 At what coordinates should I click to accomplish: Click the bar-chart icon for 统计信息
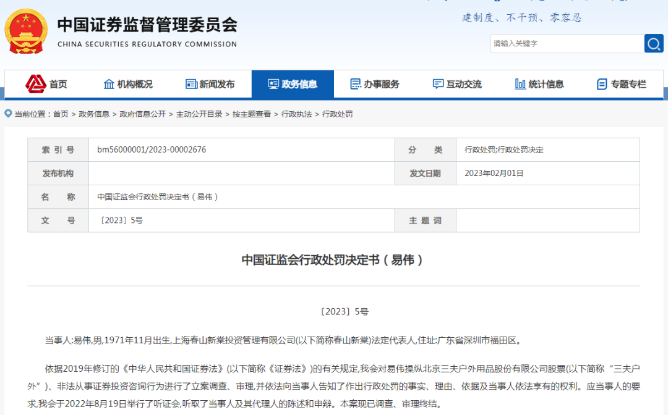tap(520, 84)
